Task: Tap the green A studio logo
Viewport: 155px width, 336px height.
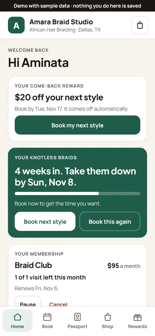Action: (16, 25)
